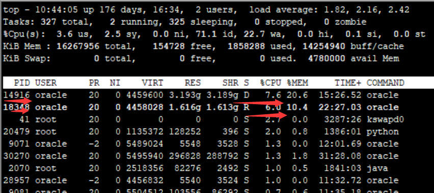Click TIME+ value 15:26.52

click(x=340, y=95)
